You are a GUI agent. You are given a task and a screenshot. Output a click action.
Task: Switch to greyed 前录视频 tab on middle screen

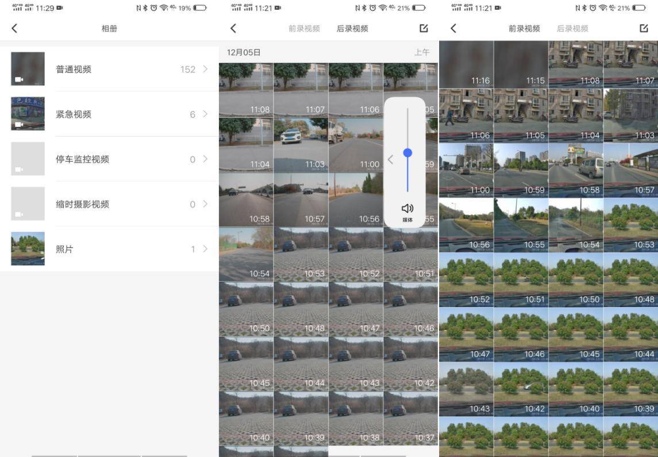[304, 29]
